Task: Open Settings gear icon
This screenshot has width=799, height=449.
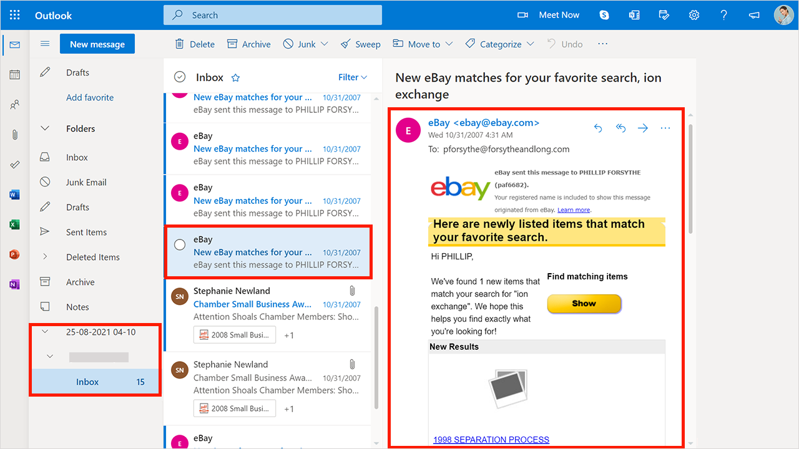Action: pyautogui.click(x=694, y=15)
